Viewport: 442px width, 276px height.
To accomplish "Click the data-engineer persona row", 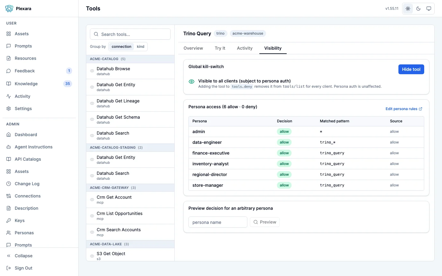I will coord(306,142).
